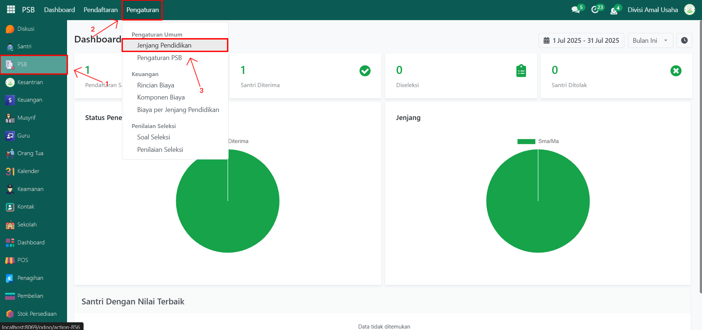Click the Santri Ditolak counter card
The height and width of the screenshot is (330, 702).
point(616,76)
